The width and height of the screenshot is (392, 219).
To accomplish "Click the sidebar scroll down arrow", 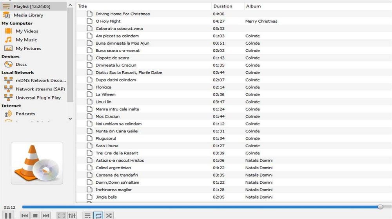I will pyautogui.click(x=70, y=119).
